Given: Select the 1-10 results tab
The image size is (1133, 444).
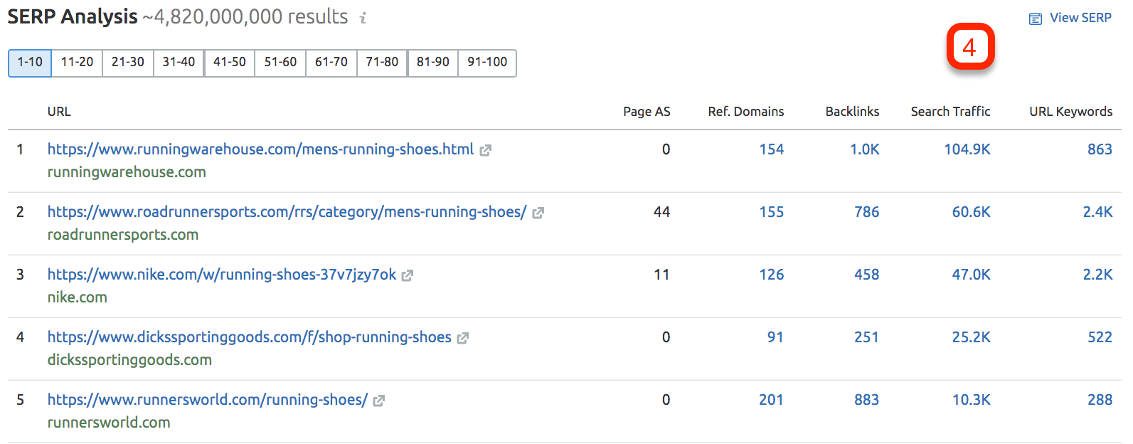Looking at the screenshot, I should 30,63.
